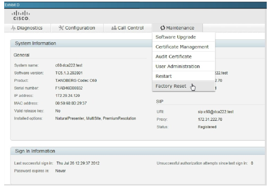Viewport: 268px width, 188px height.
Task: Click the System Information panel header
Action: 36,43
